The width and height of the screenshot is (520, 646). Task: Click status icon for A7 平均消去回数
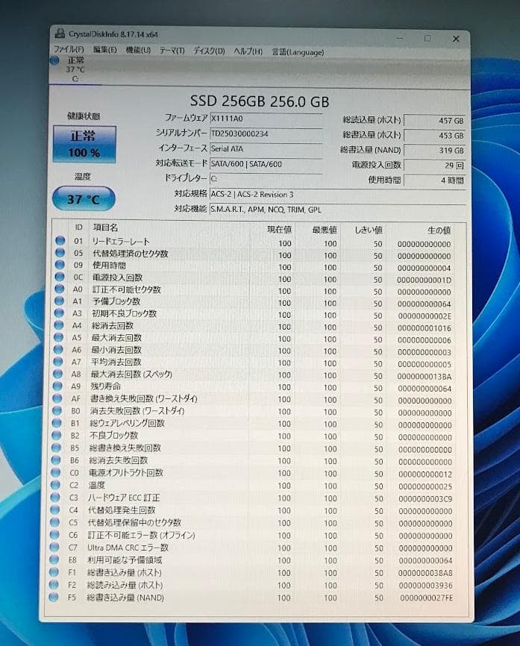coord(58,361)
